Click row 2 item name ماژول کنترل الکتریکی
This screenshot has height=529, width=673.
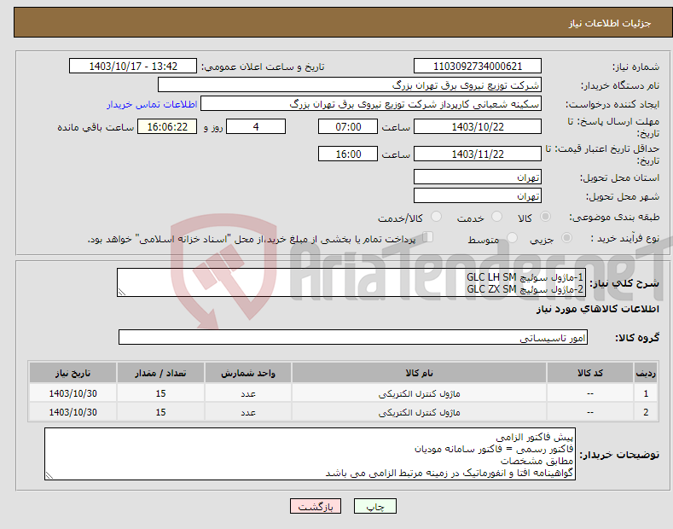pyautogui.click(x=419, y=412)
